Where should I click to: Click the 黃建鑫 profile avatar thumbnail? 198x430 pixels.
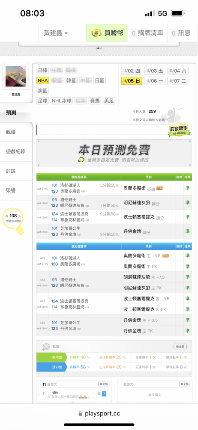tap(15, 76)
